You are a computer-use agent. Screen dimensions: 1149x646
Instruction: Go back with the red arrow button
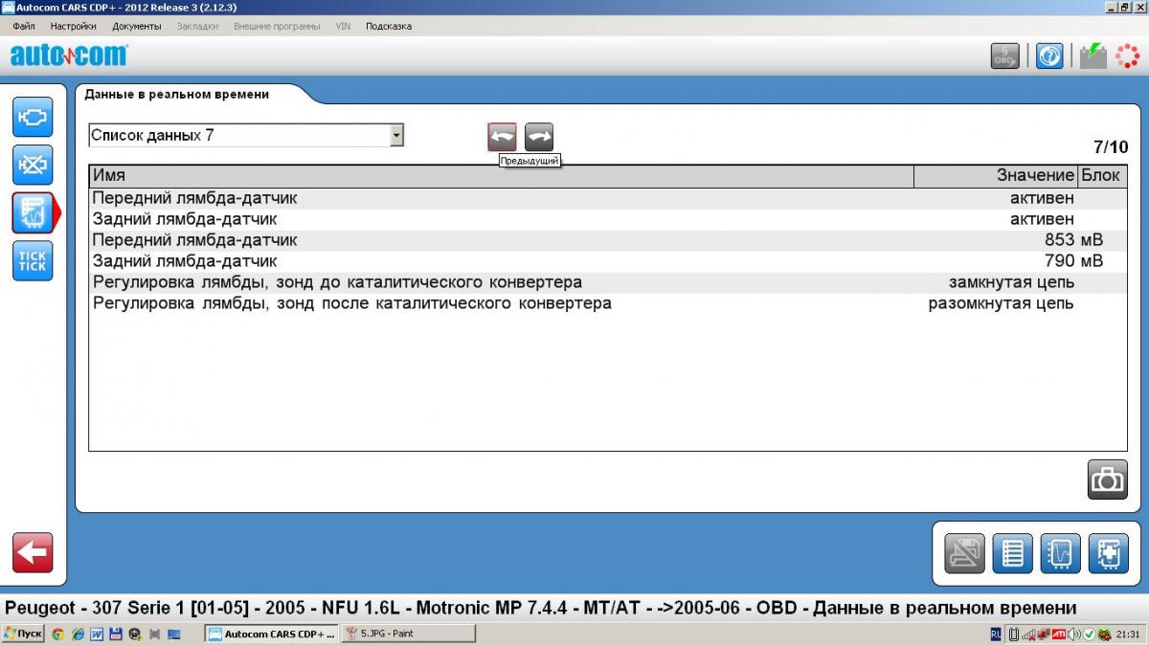pos(33,552)
